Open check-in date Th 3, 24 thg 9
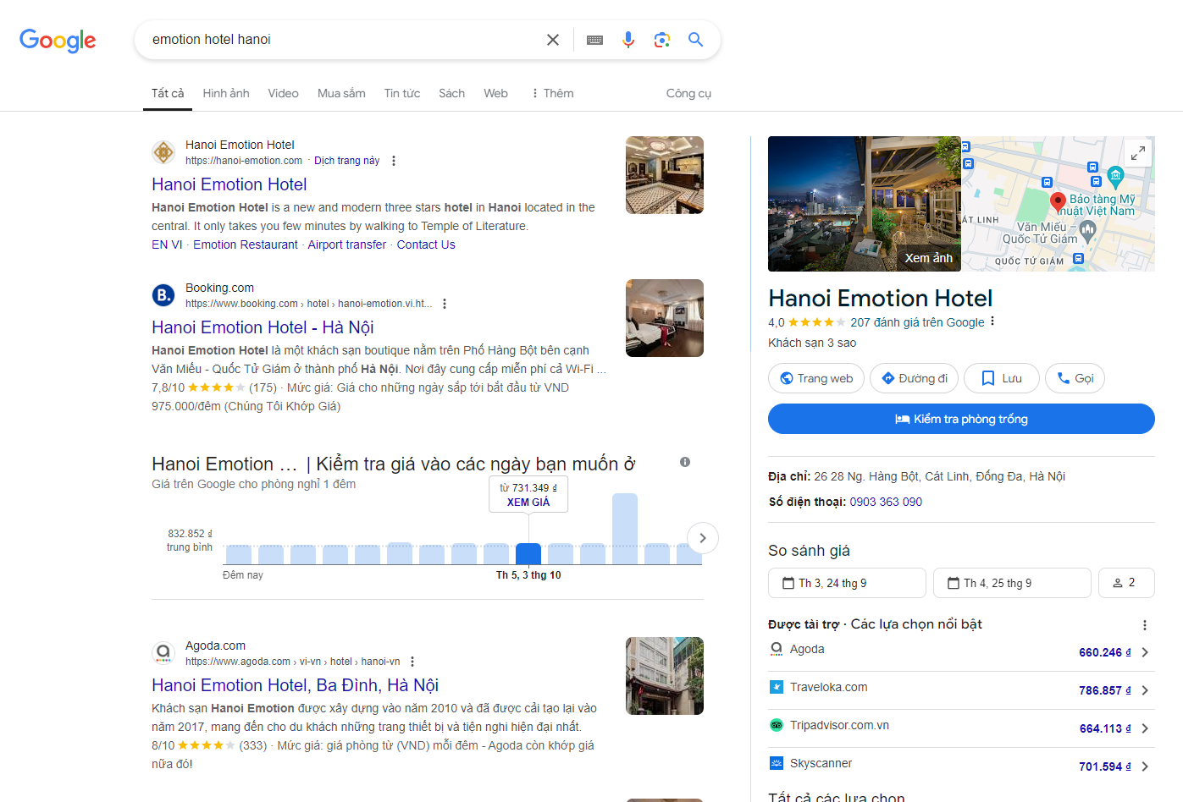 (x=847, y=583)
